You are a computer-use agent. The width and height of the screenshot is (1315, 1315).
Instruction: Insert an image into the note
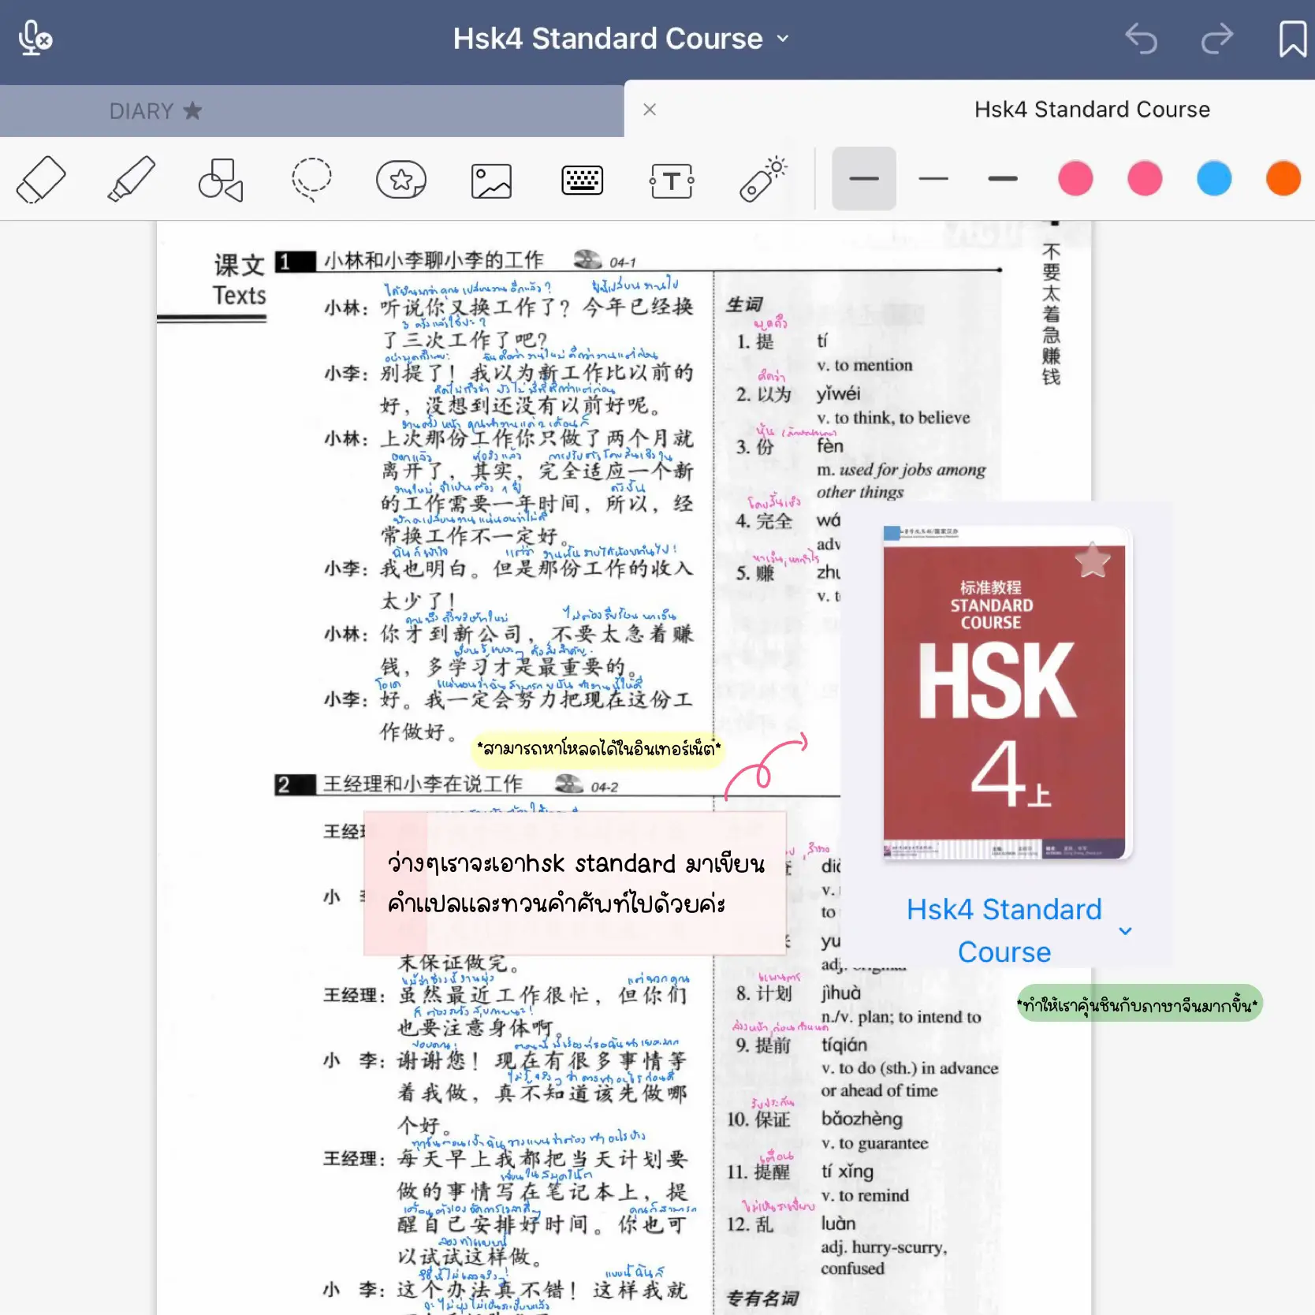[491, 179]
